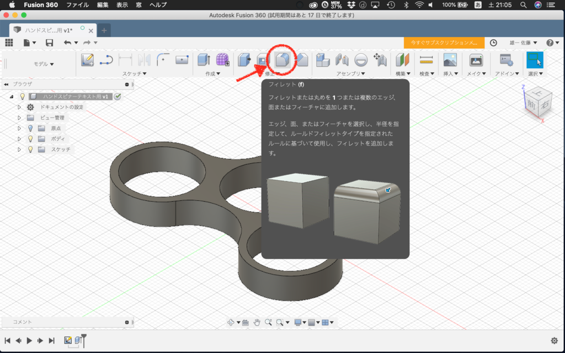
Task: Expand コメント panel with plus button
Action: (x=127, y=322)
